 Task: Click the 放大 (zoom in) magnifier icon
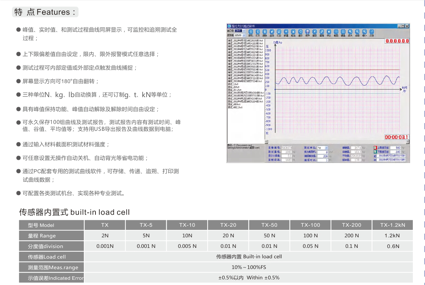tap(350, 32)
